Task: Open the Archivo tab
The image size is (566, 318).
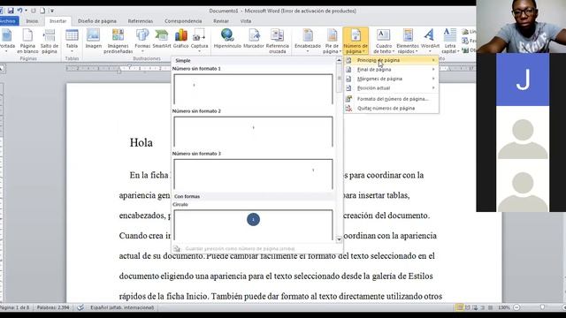Action: coord(8,21)
